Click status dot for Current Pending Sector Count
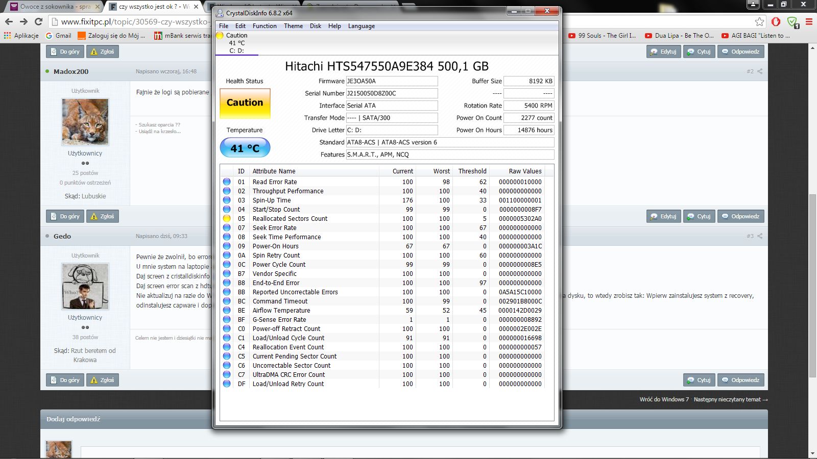The height and width of the screenshot is (459, 817). pyautogui.click(x=227, y=356)
